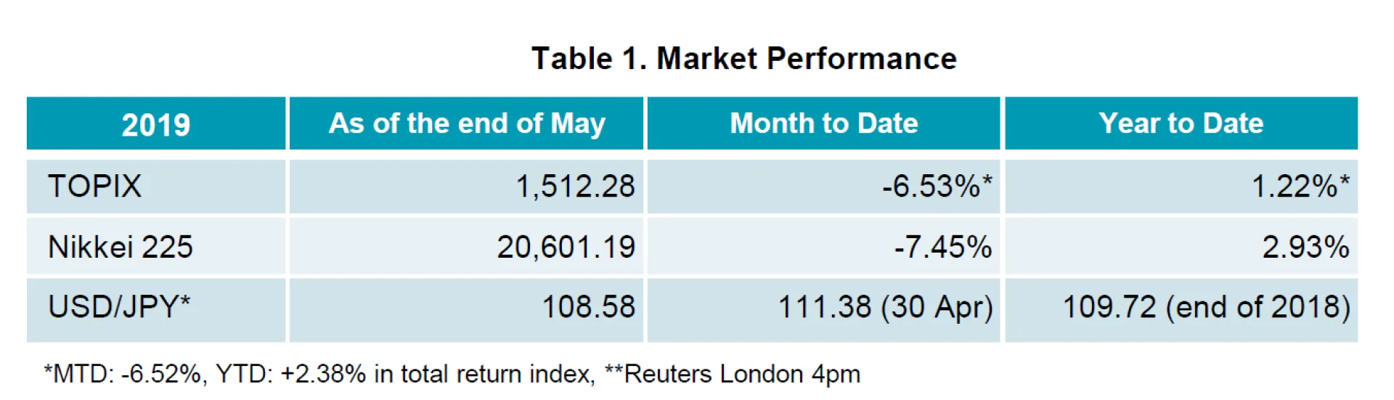The image size is (1394, 400).
Task: Select the TOPIX row label
Action: (95, 187)
